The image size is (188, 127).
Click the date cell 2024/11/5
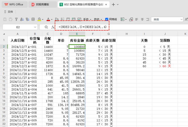pos(18,93)
